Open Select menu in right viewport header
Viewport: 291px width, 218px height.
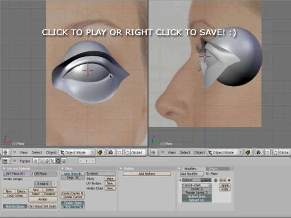click(185, 153)
